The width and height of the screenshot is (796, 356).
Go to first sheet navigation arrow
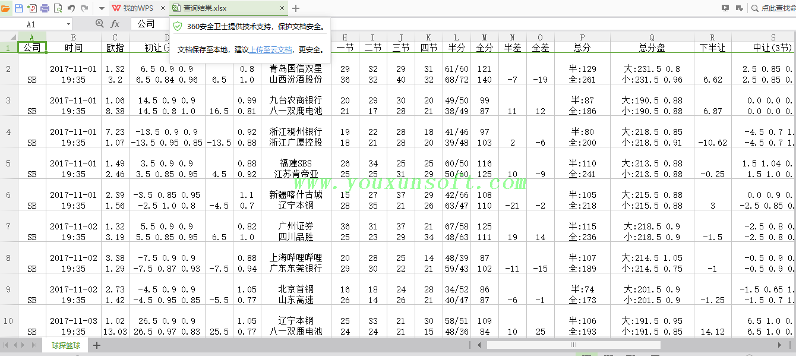pos(7,345)
